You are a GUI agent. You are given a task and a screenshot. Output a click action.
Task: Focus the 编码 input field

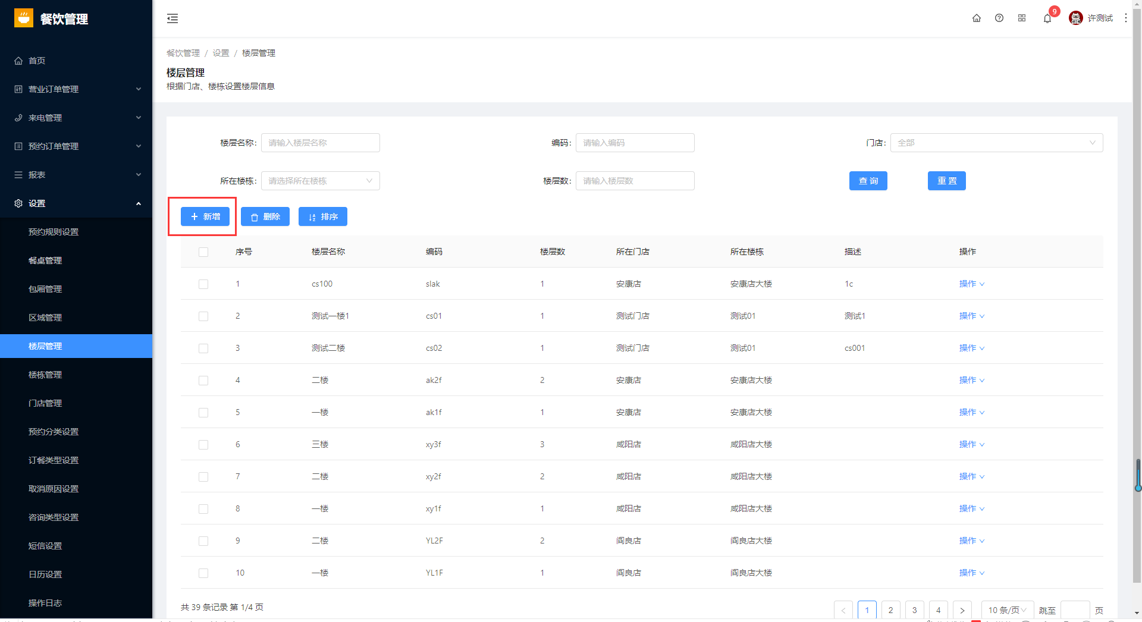(635, 143)
